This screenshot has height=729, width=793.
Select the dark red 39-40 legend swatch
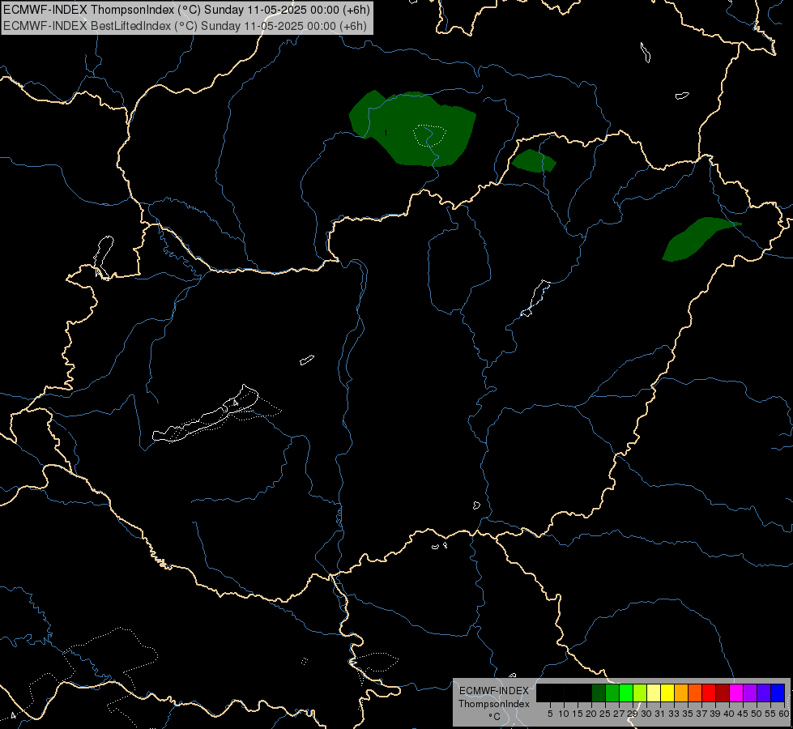tap(723, 693)
